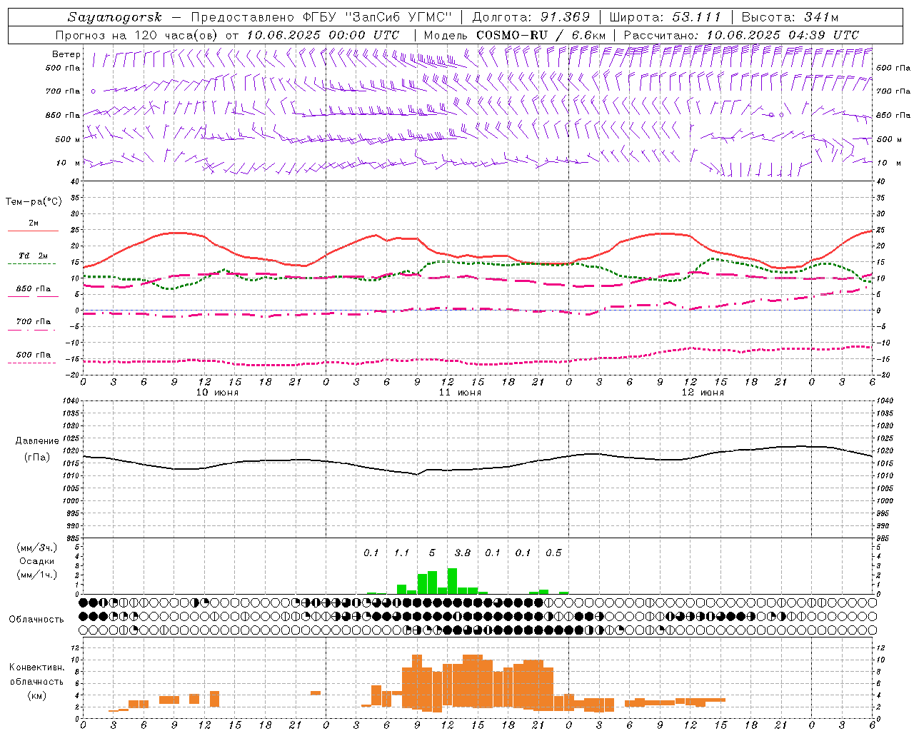Click the 'Td 2м' dew point legend label
914x731 pixels.
click(x=34, y=256)
